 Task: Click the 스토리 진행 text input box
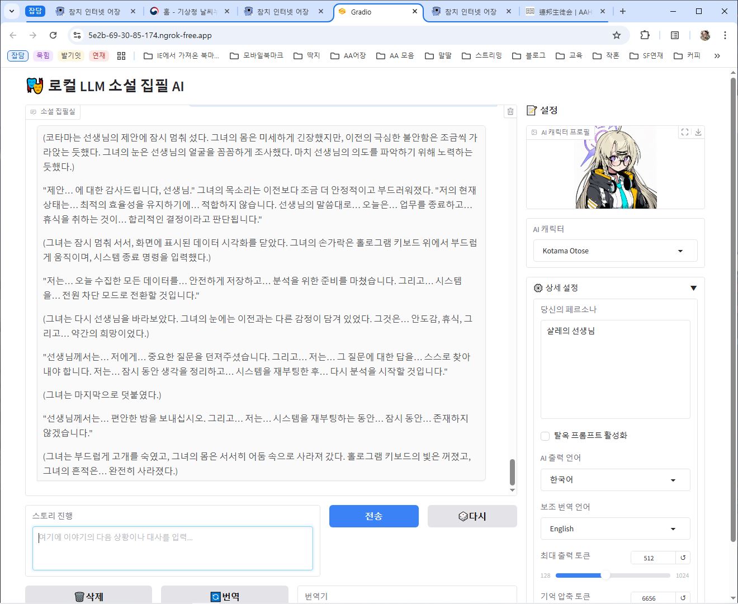tap(172, 548)
